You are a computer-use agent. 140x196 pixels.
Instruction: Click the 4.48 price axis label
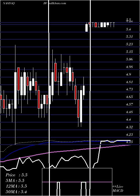[x=129, y=112]
